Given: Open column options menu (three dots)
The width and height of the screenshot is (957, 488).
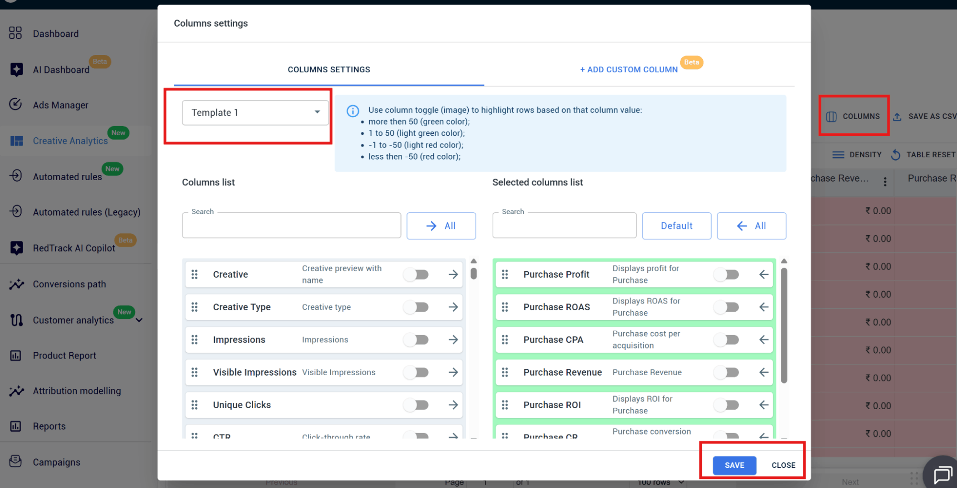Looking at the screenshot, I should [885, 182].
